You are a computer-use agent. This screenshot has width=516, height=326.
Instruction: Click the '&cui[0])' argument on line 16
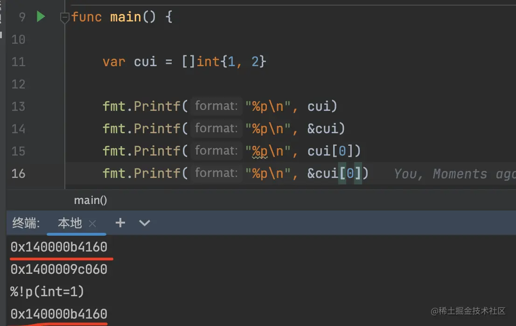(338, 173)
